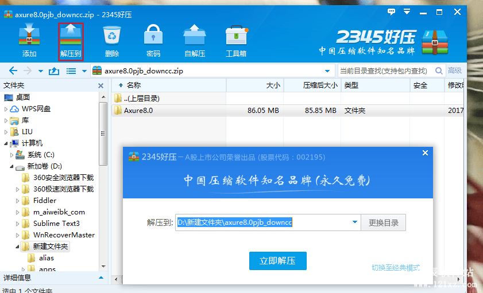Select 桌面 in the folder tree

point(23,97)
